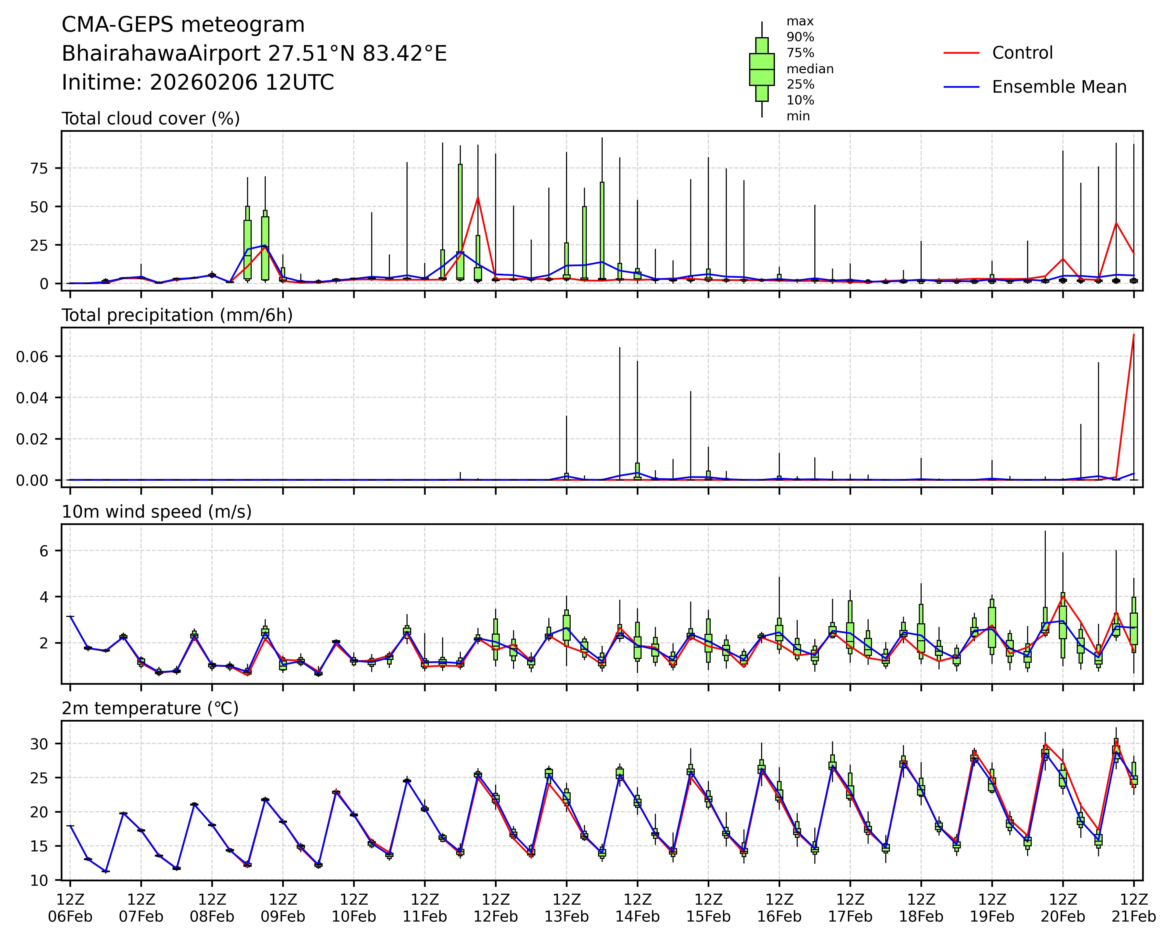
Task: Click the 2m temperature panel title
Action: click(x=150, y=708)
